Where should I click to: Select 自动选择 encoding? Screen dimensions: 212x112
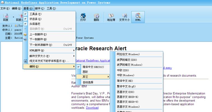93,82
